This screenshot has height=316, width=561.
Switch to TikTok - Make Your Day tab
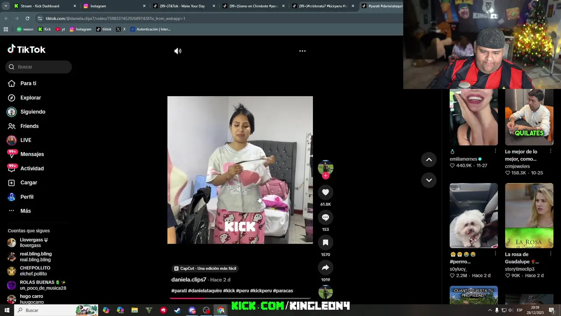tap(183, 6)
